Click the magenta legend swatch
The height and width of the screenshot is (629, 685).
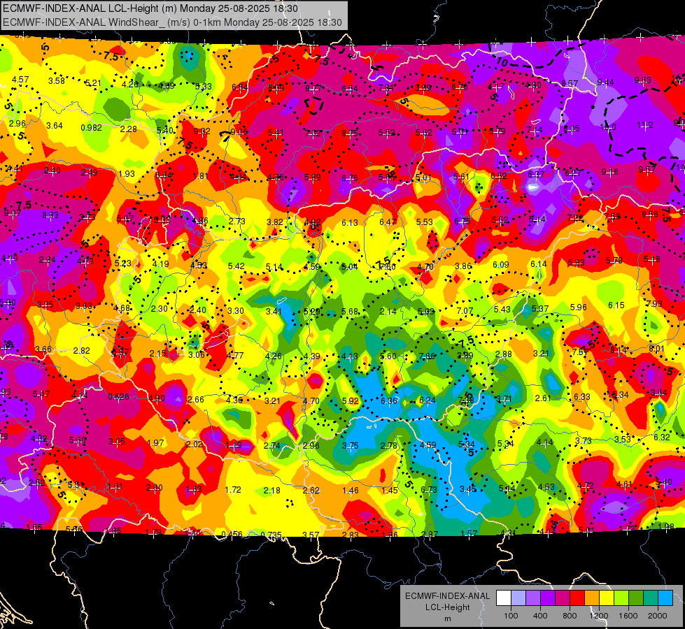(563, 598)
